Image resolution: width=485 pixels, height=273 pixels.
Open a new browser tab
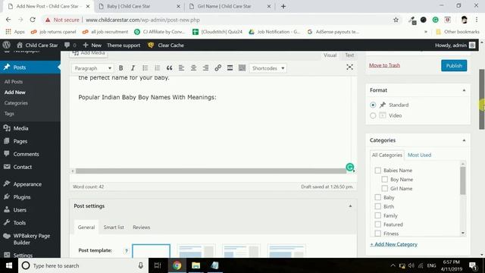point(283,6)
